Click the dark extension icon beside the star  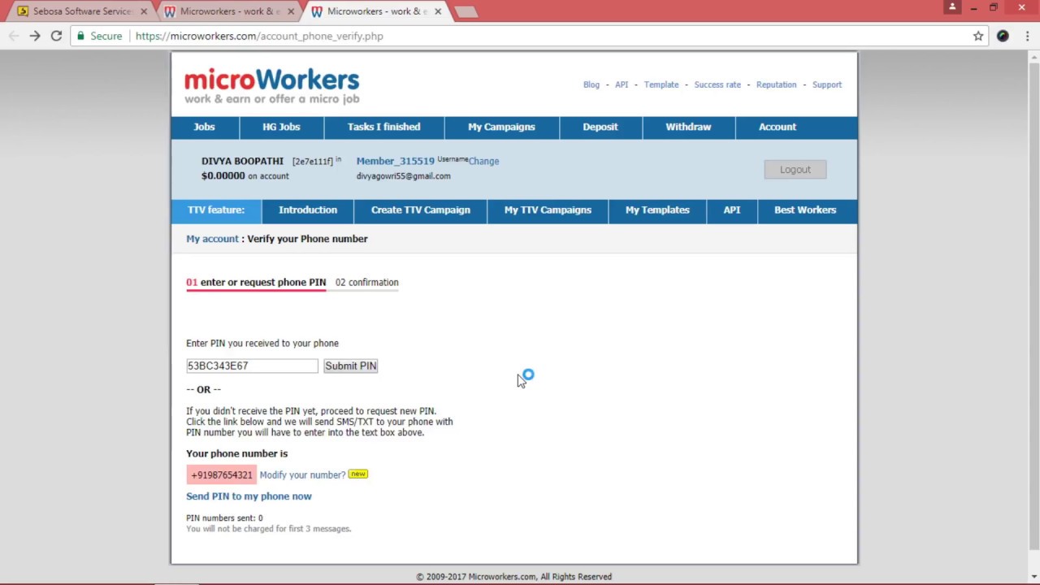[1003, 36]
